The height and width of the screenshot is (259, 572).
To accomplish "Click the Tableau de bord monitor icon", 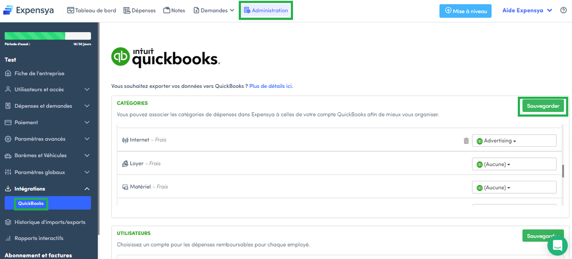I will tap(70, 10).
